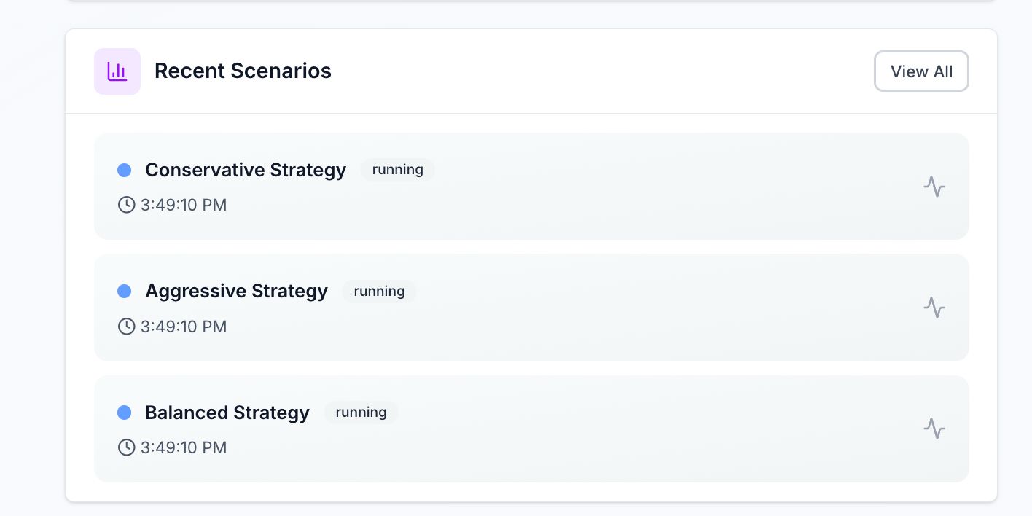Click blue status dot beside Aggressive Strategy

pos(125,292)
